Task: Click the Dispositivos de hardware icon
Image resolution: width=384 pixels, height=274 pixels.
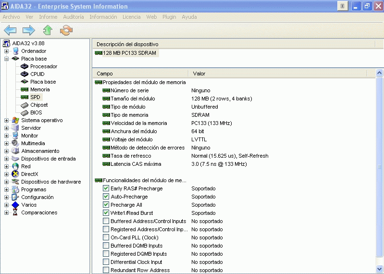Action: 15,182
